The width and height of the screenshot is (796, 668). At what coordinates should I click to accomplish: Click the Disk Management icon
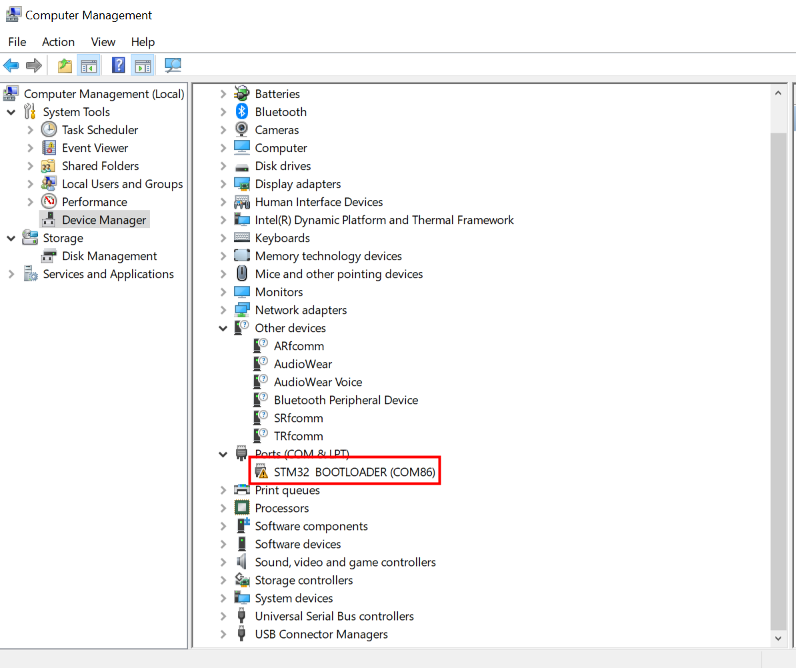[49, 256]
